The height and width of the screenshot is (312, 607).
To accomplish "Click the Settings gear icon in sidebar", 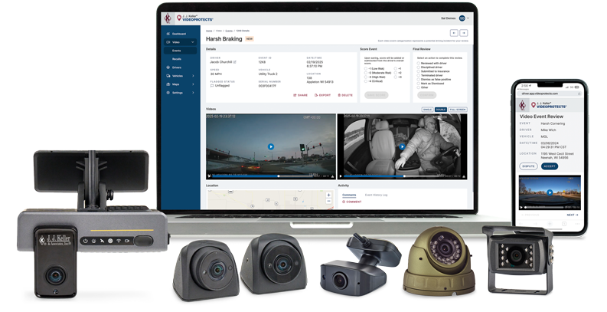I will coord(168,93).
